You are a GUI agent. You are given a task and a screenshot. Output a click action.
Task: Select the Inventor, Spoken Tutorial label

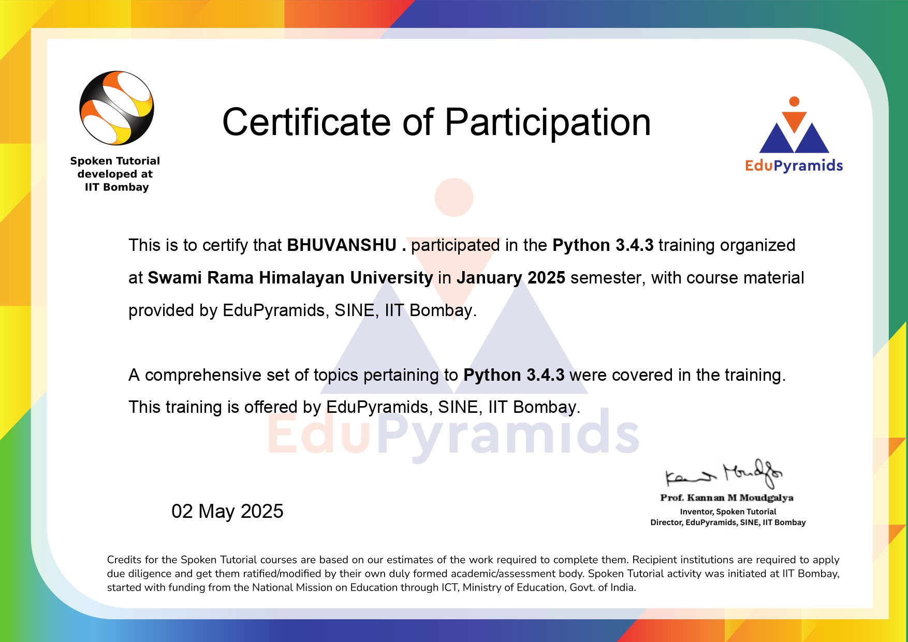point(728,511)
